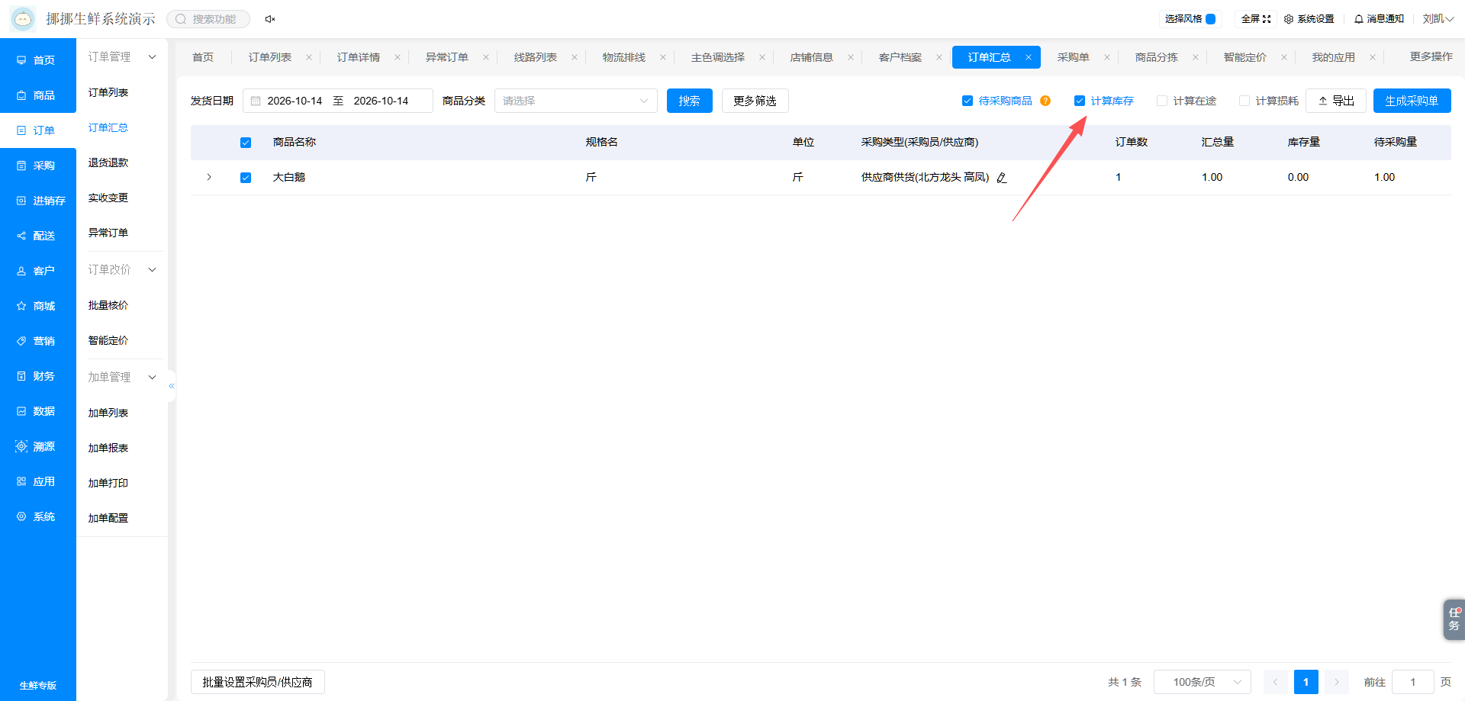The width and height of the screenshot is (1465, 701).
Task: Enable the 计算损耗 checkbox
Action: pos(1244,101)
